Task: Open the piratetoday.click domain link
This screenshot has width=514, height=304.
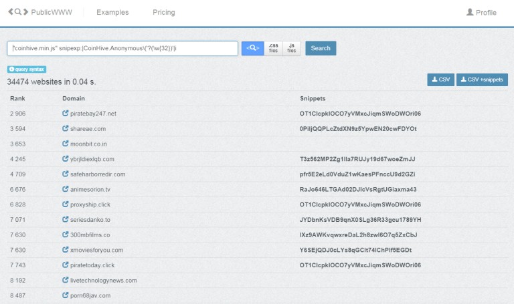Action: pos(92,265)
